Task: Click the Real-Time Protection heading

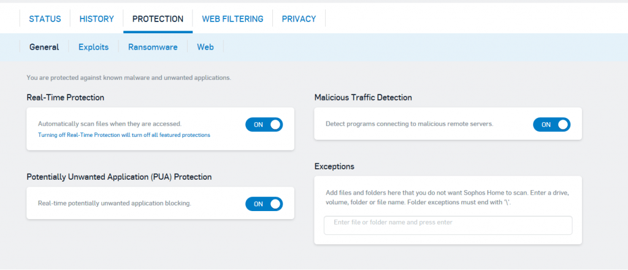Action: coord(65,98)
